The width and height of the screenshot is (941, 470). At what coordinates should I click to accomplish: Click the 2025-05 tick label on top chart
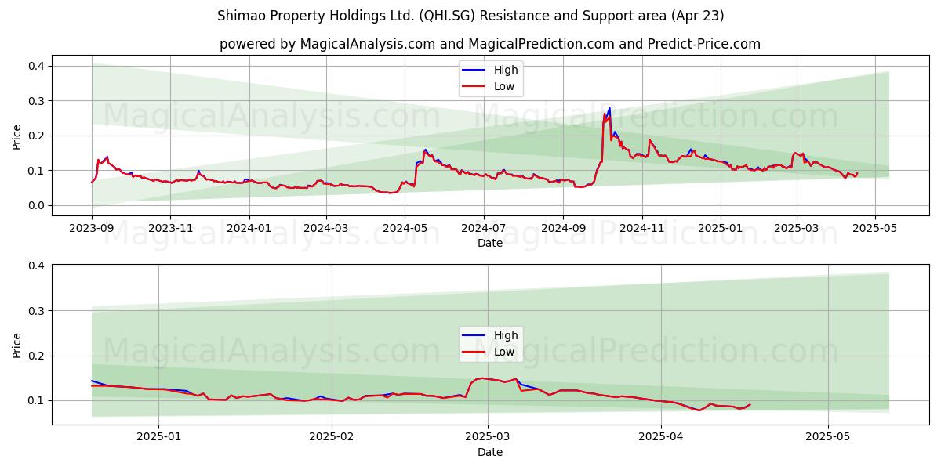pos(875,228)
